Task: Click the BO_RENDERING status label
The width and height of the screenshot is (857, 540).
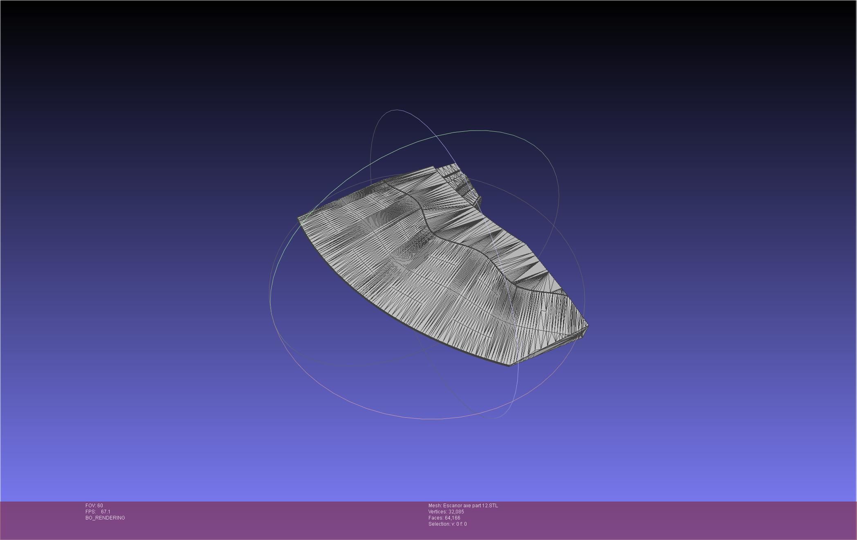Action: coord(105,518)
